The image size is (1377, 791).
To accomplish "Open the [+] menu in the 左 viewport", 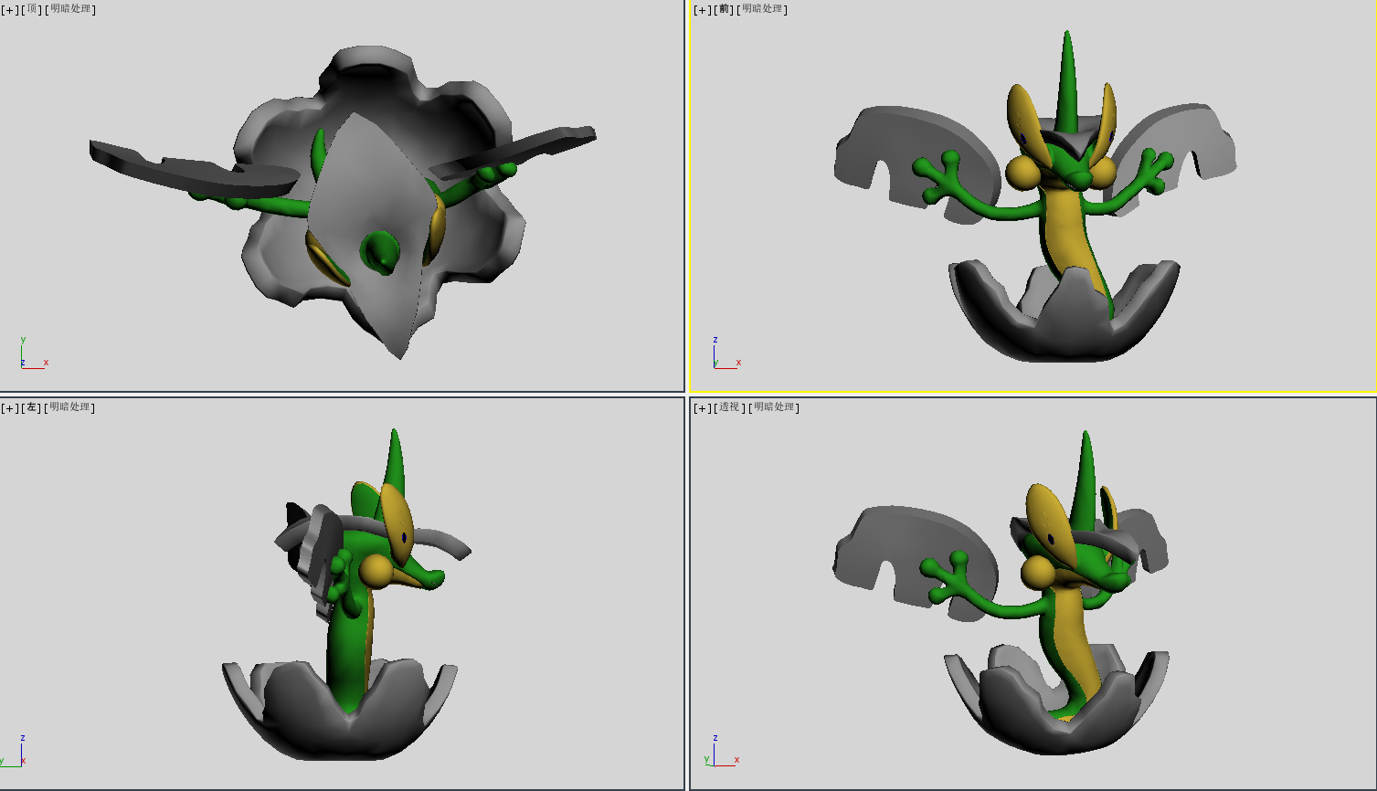I will tap(10, 407).
